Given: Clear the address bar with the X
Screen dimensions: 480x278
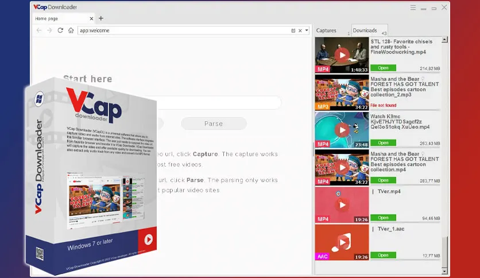Looking at the screenshot, I should [300, 30].
